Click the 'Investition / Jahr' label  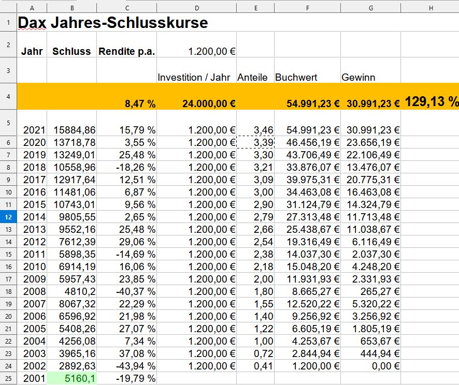pyautogui.click(x=194, y=78)
